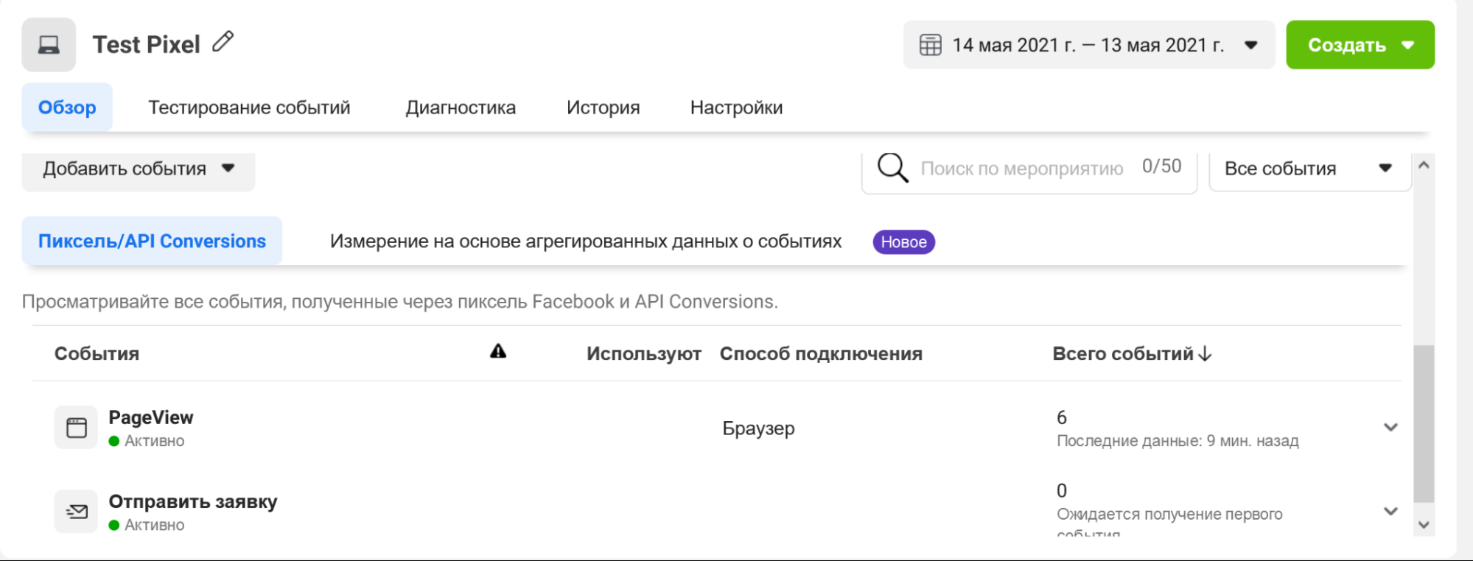Click Последние данные: 9 мин. назад text
Viewport: 1473px width, 561px height.
1178,441
